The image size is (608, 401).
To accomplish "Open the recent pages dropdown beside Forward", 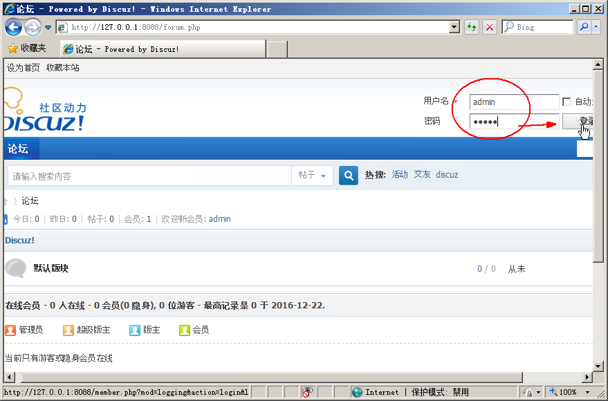I will click(48, 28).
